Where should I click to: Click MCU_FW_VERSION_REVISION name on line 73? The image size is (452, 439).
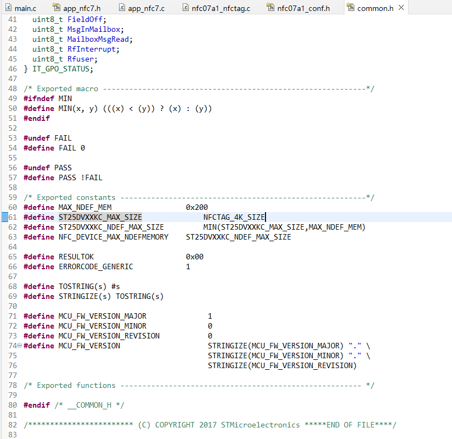click(x=109, y=336)
